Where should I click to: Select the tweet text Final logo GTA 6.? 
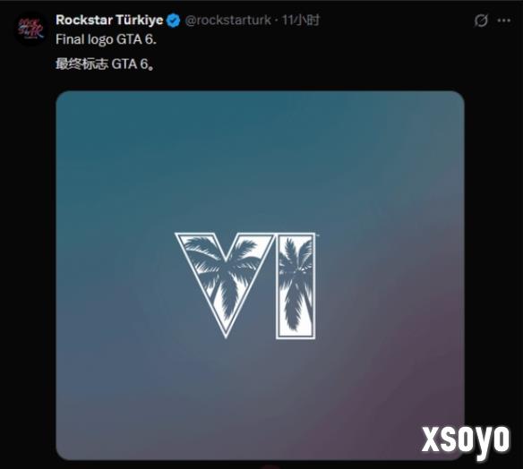[106, 39]
